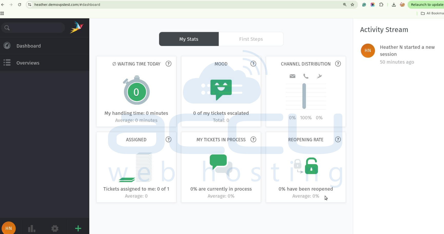Click the sidebar search magnifier icon
Screen dimensions: 444x234
click(x=7, y=28)
